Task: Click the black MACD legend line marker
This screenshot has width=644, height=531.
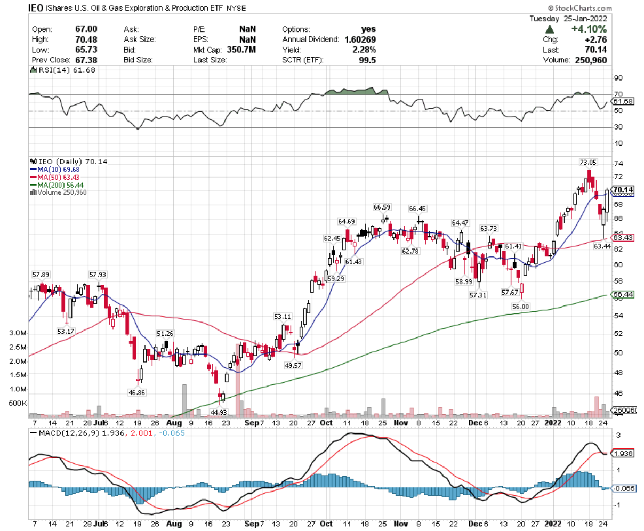Action: coord(34,433)
